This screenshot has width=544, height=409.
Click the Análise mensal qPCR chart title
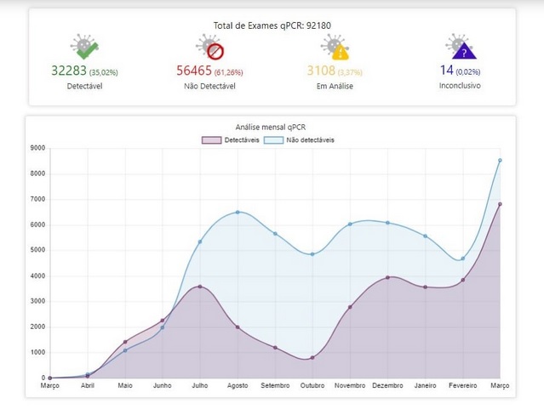271,127
